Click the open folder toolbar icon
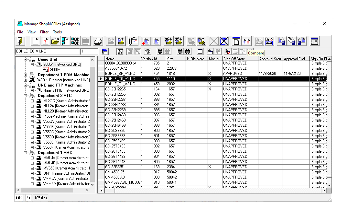 55,41
